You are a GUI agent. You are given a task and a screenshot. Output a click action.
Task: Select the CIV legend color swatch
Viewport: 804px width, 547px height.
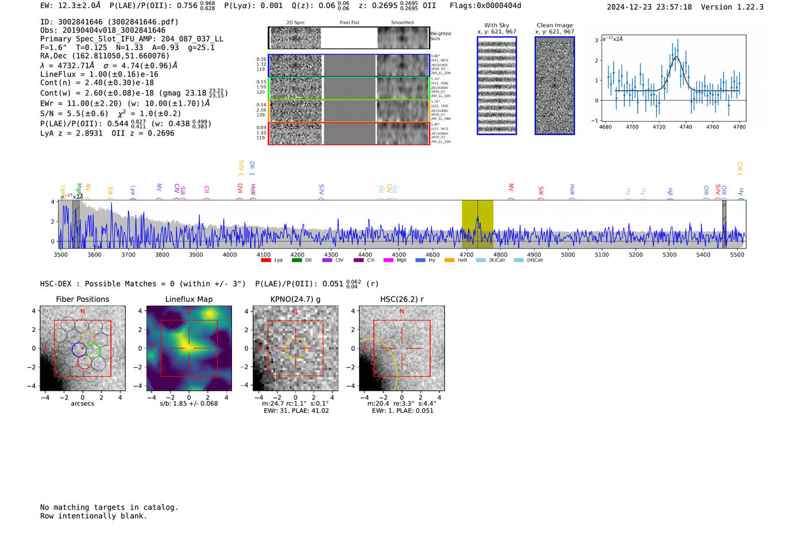pyautogui.click(x=327, y=260)
